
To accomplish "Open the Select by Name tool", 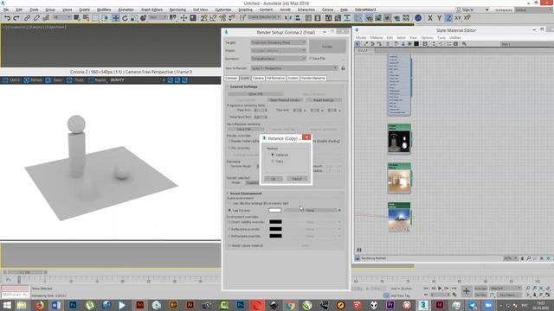I will [87, 17].
